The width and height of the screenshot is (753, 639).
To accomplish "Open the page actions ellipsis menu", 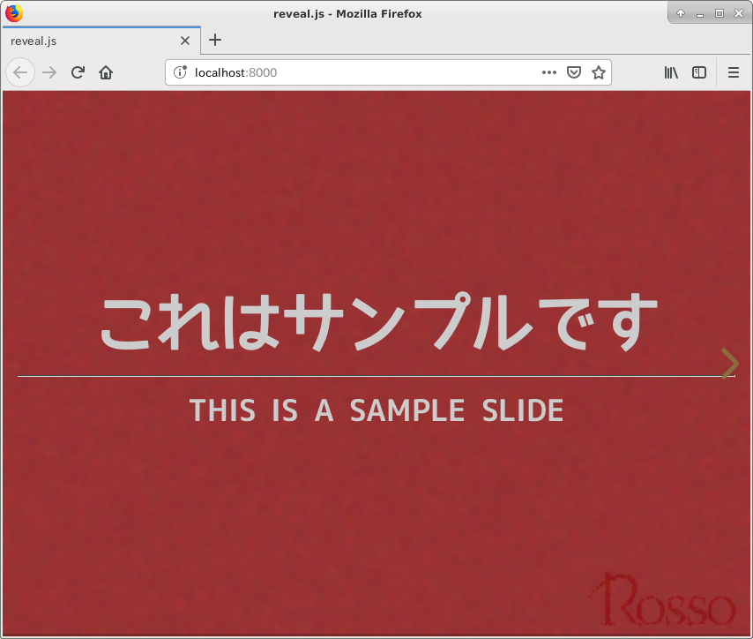I will tap(548, 72).
